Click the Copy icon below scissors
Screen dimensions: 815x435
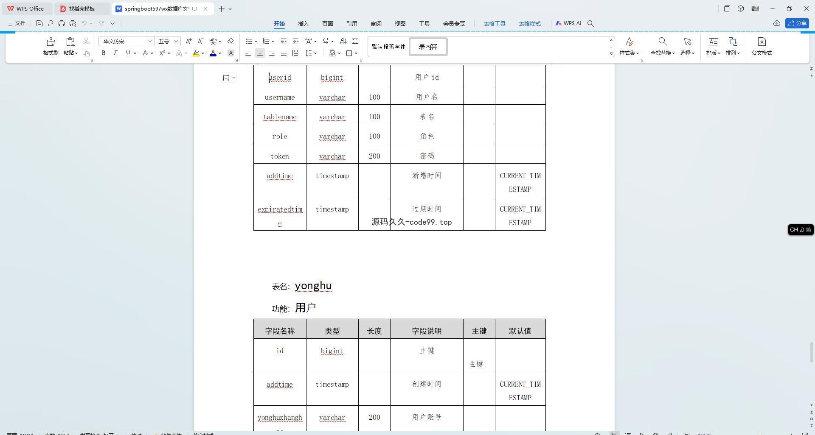(x=86, y=53)
